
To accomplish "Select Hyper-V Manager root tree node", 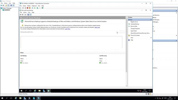I will (7, 8).
